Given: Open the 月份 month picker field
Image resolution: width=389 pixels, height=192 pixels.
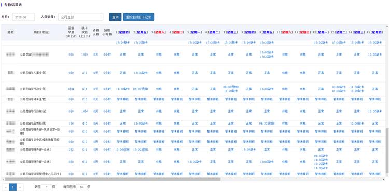Looking at the screenshot, I should (x=23, y=17).
